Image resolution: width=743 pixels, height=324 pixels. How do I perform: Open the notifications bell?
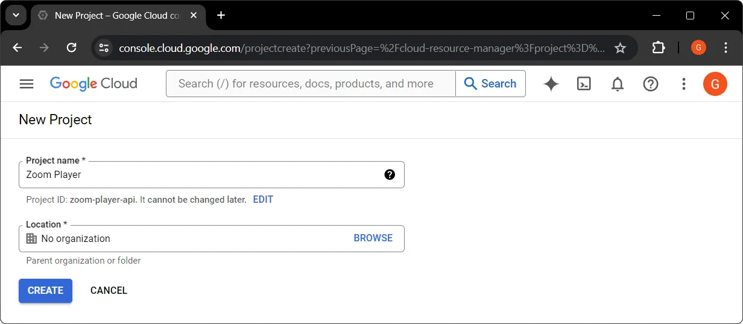618,84
